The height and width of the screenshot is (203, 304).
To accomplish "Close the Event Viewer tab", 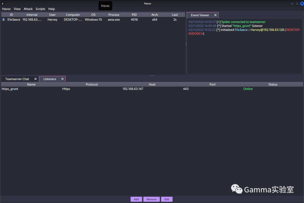I will pyautogui.click(x=215, y=15).
